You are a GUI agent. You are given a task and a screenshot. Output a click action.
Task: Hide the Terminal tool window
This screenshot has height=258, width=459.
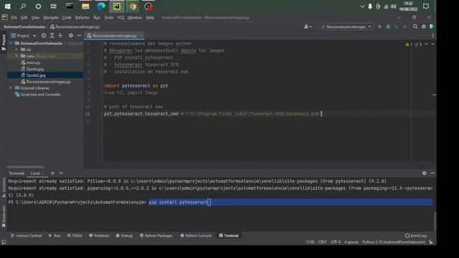tap(432, 173)
